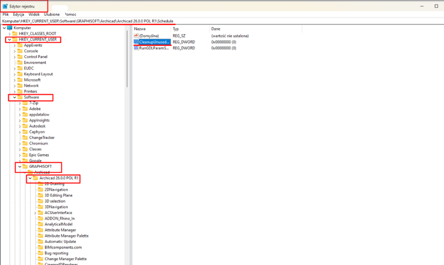The width and height of the screenshot is (444, 265).
Task: Click the GRAPHISOFT folder icon
Action: click(x=25, y=167)
